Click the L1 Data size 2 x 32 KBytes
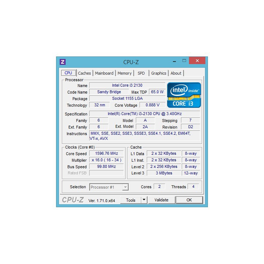This screenshot has height=264, width=264. point(164,153)
